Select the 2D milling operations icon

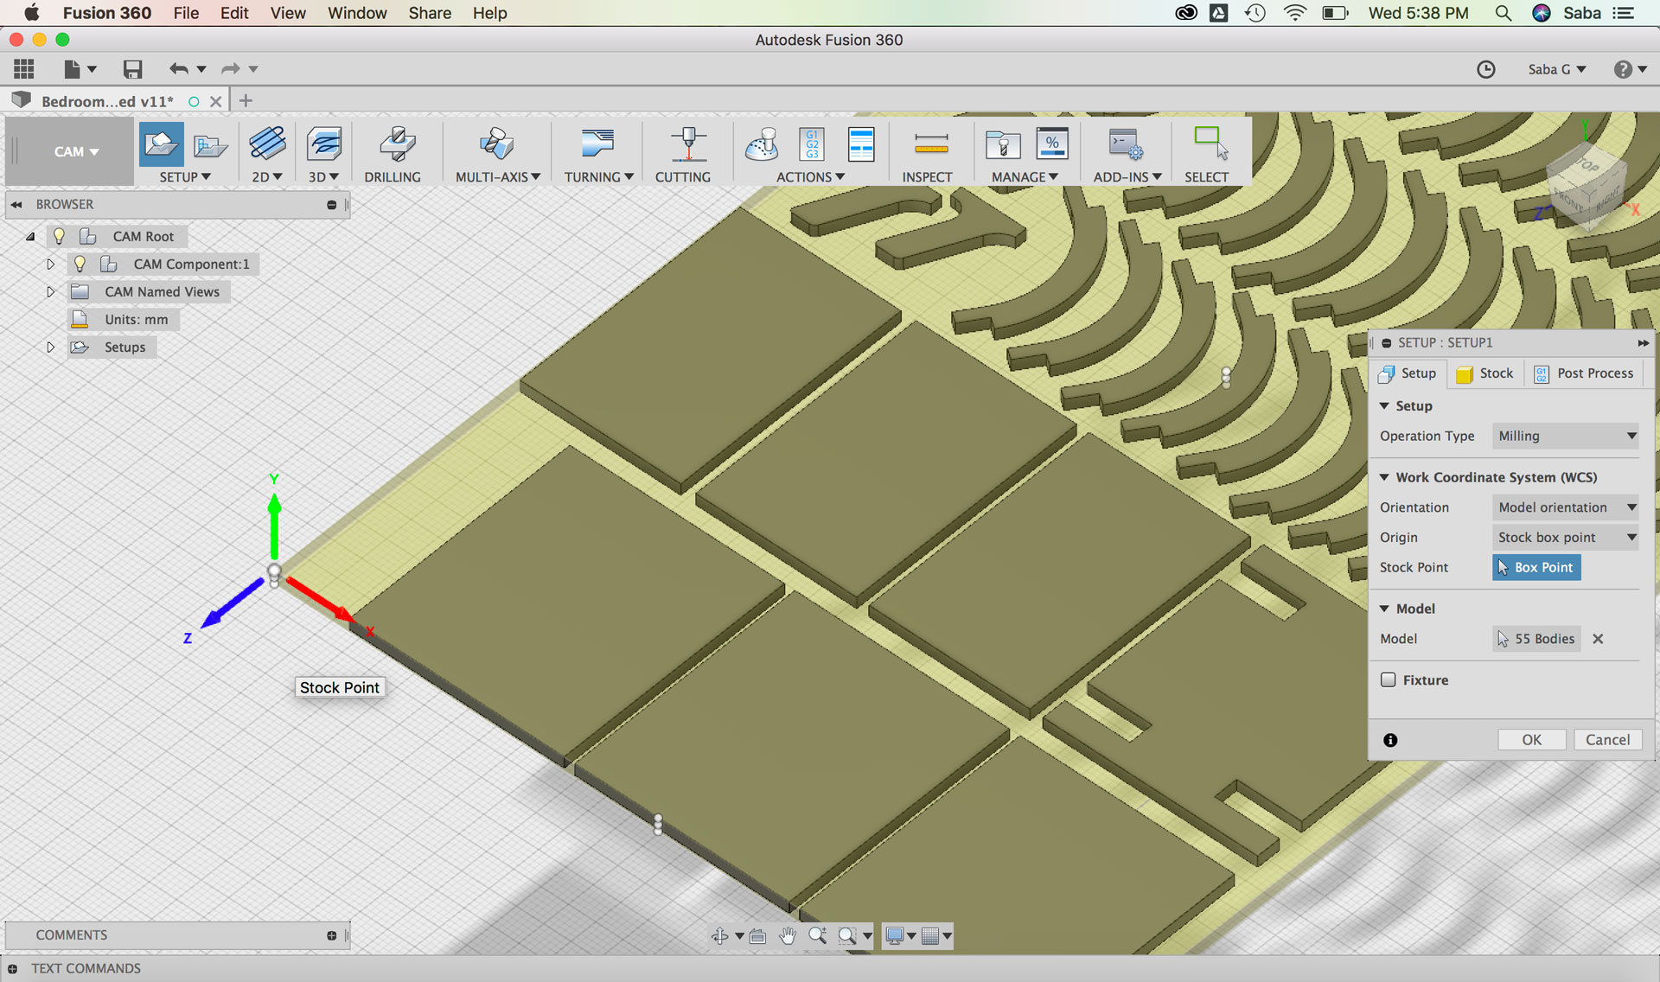coord(266,143)
